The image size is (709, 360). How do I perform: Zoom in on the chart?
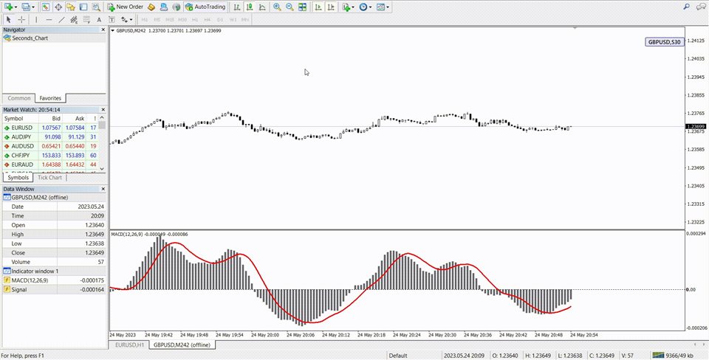[x=277, y=7]
